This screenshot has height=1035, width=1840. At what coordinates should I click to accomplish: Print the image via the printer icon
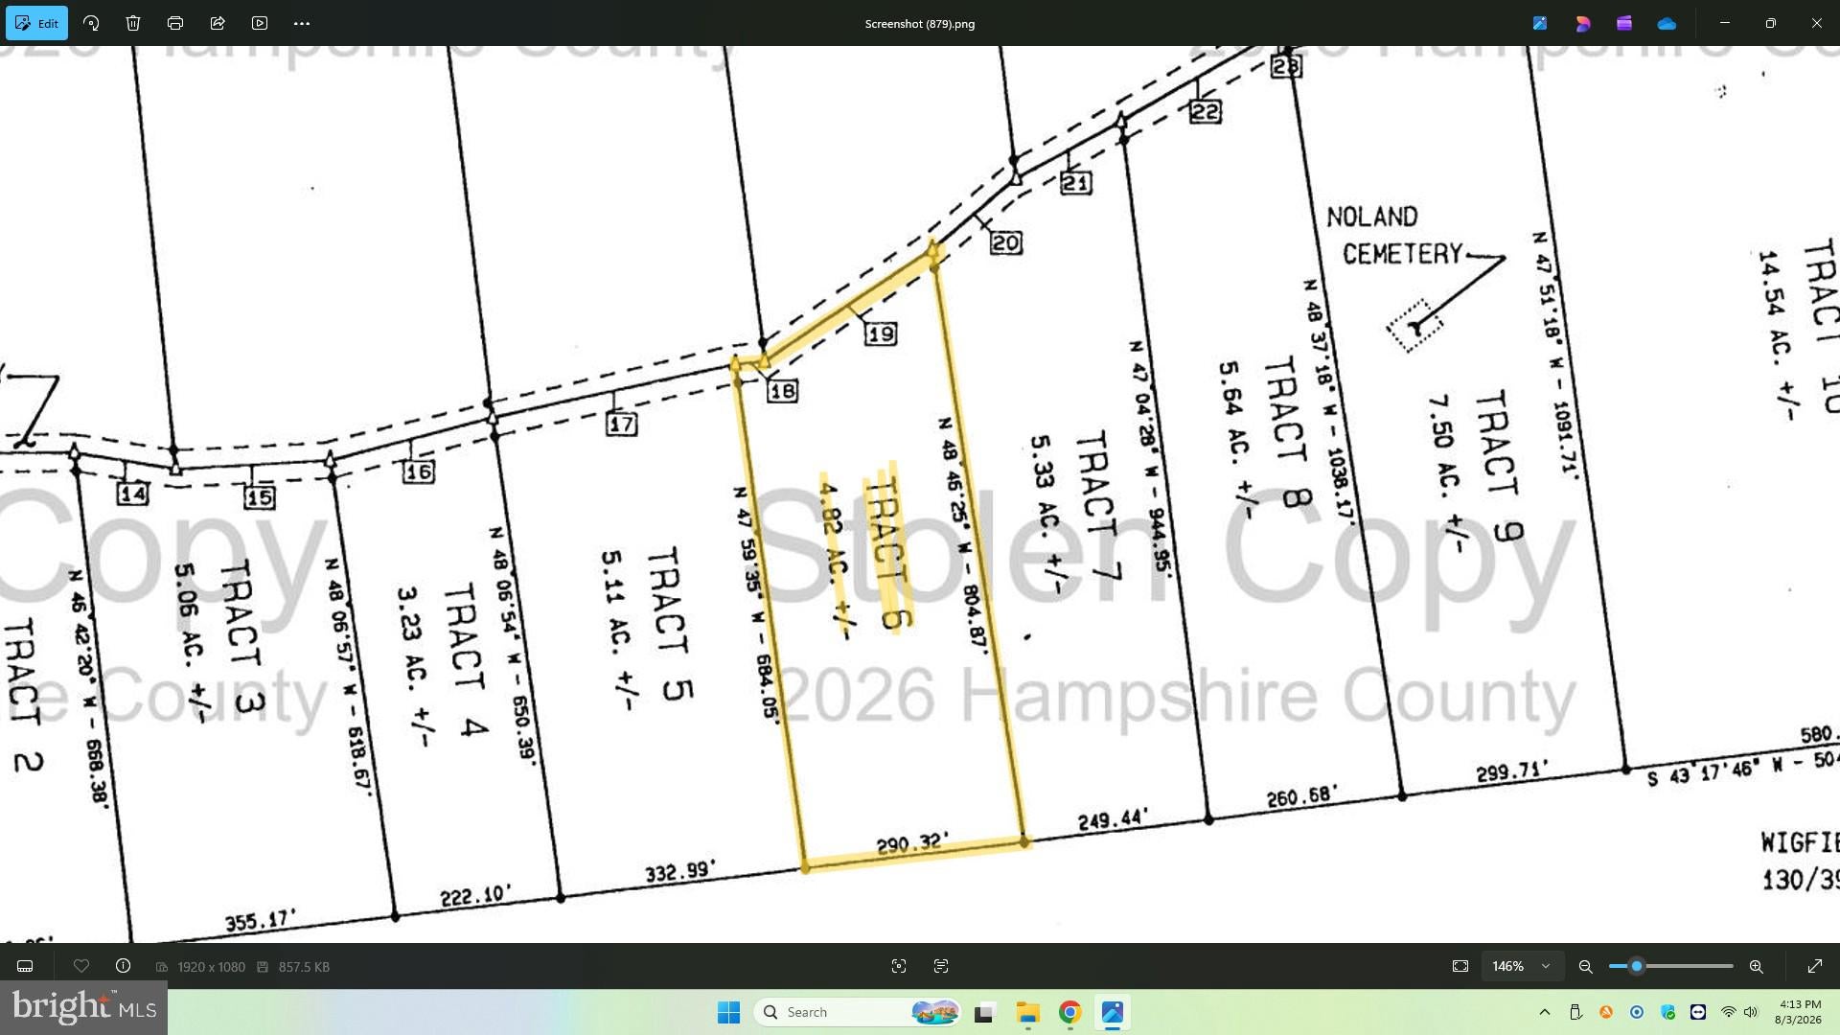[175, 23]
